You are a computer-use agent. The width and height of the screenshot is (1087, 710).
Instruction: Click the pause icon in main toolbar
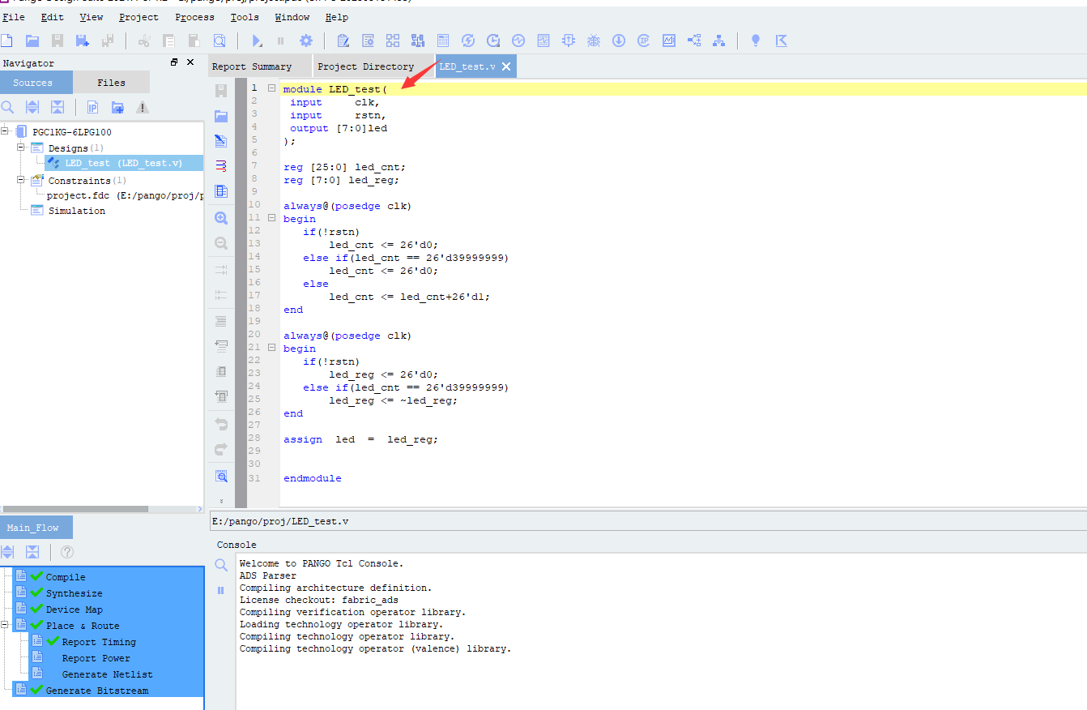coord(281,41)
